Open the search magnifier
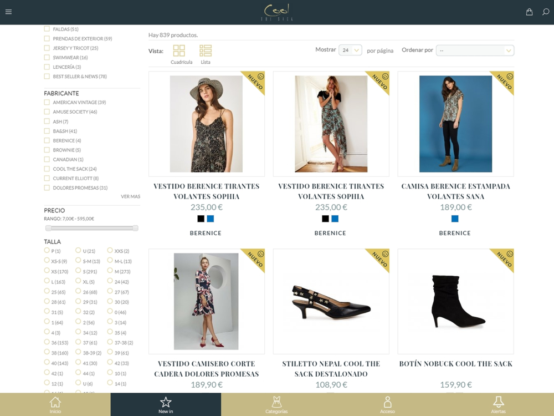The width and height of the screenshot is (554, 416). [x=546, y=12]
